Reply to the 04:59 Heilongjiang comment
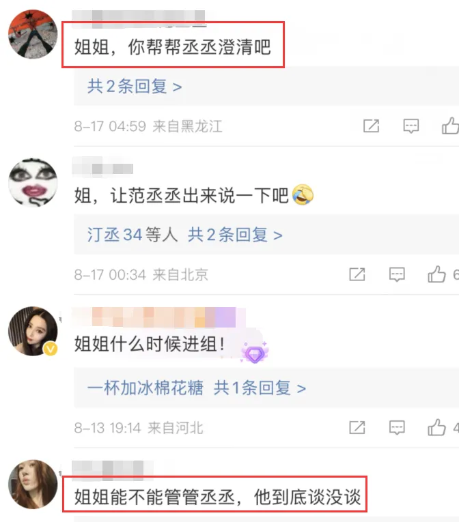This screenshot has height=522, width=459. coord(411,126)
